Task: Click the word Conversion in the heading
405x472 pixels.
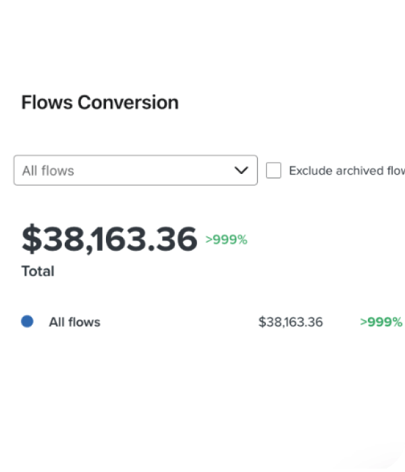Action: [x=128, y=102]
